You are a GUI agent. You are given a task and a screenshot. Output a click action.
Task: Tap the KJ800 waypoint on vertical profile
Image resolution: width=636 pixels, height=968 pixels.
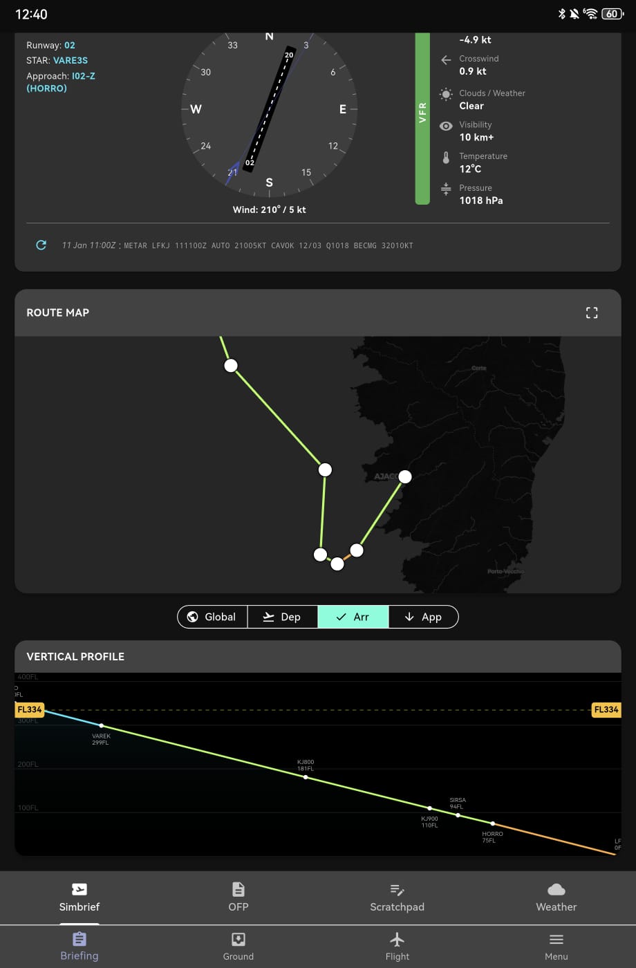tap(306, 777)
